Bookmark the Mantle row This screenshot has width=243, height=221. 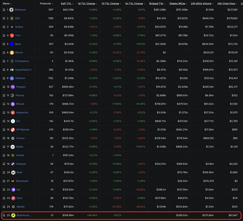4,207
